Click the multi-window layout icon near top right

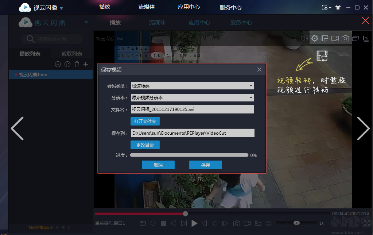355,38
